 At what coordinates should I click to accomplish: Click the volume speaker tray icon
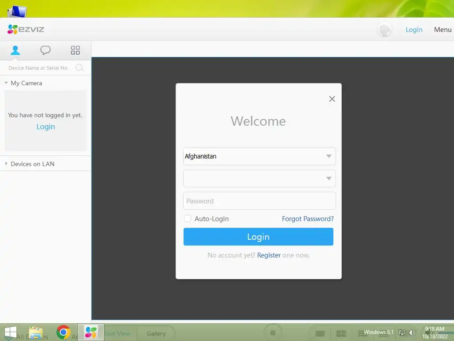412,332
